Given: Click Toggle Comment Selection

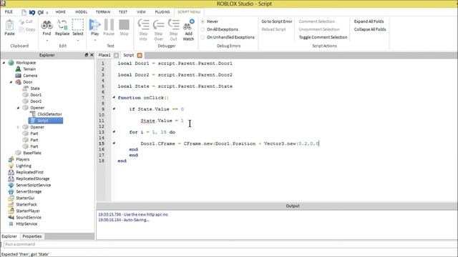Looking at the screenshot, I should pyautogui.click(x=323, y=37).
